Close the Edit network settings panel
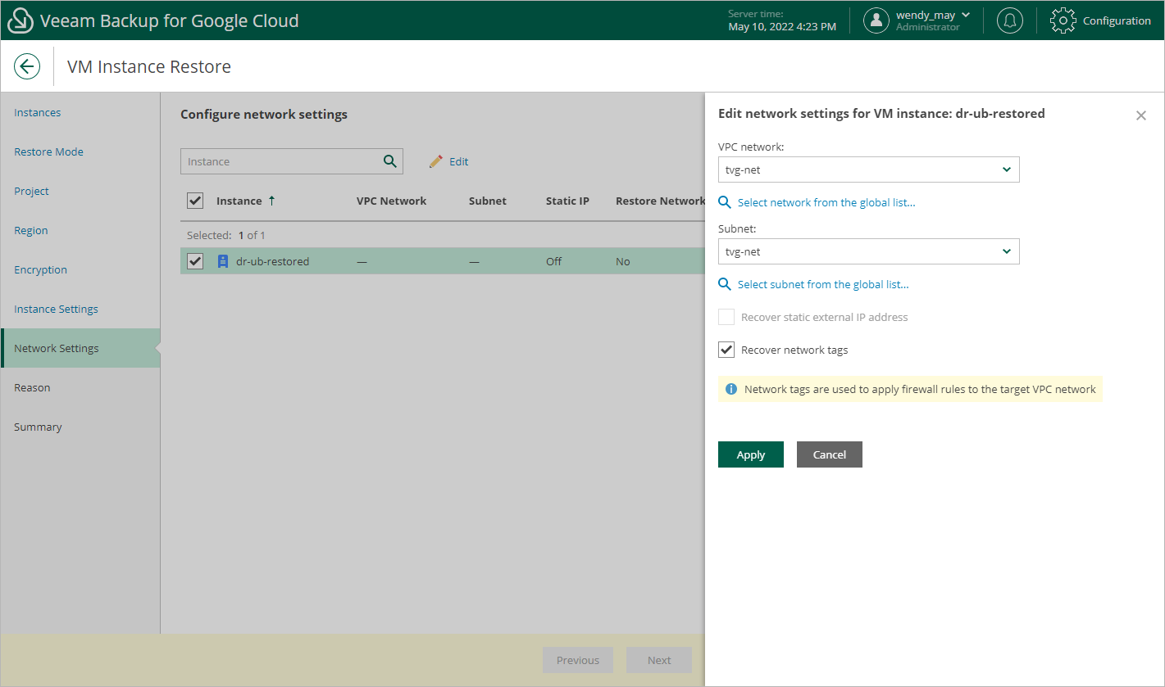The height and width of the screenshot is (687, 1165). tap(1141, 115)
